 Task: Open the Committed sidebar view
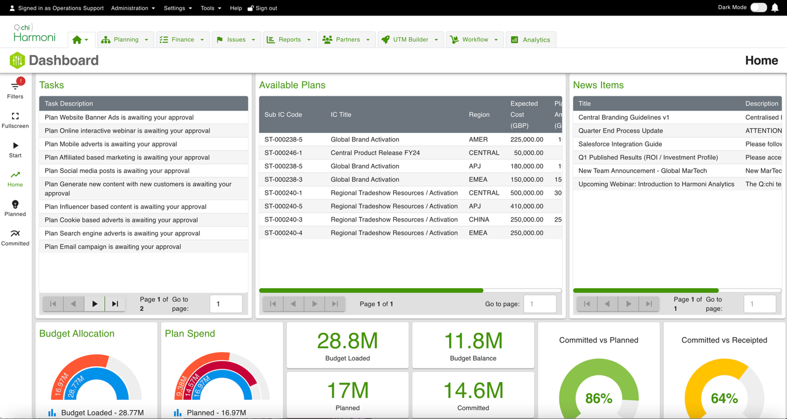point(15,237)
